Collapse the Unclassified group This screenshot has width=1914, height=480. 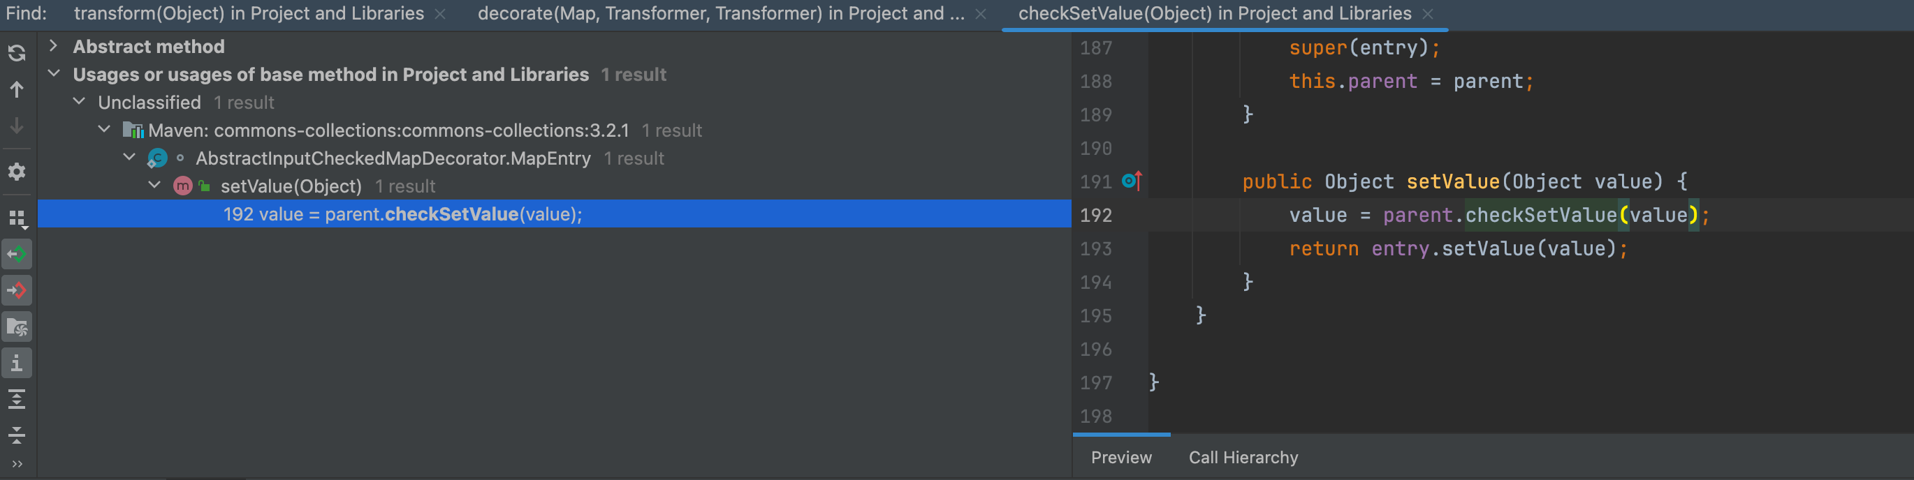[80, 102]
